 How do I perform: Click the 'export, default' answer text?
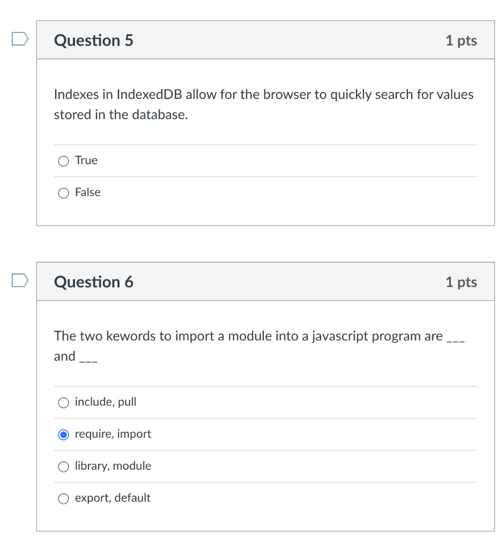coord(112,498)
